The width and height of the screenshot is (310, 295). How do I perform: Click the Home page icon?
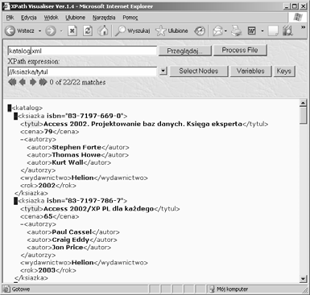point(103,31)
